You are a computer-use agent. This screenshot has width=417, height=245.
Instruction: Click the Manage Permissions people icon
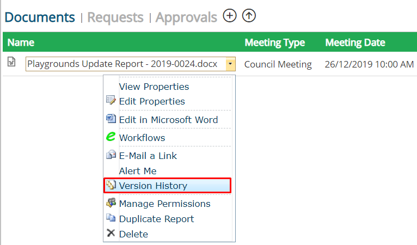pyautogui.click(x=111, y=203)
